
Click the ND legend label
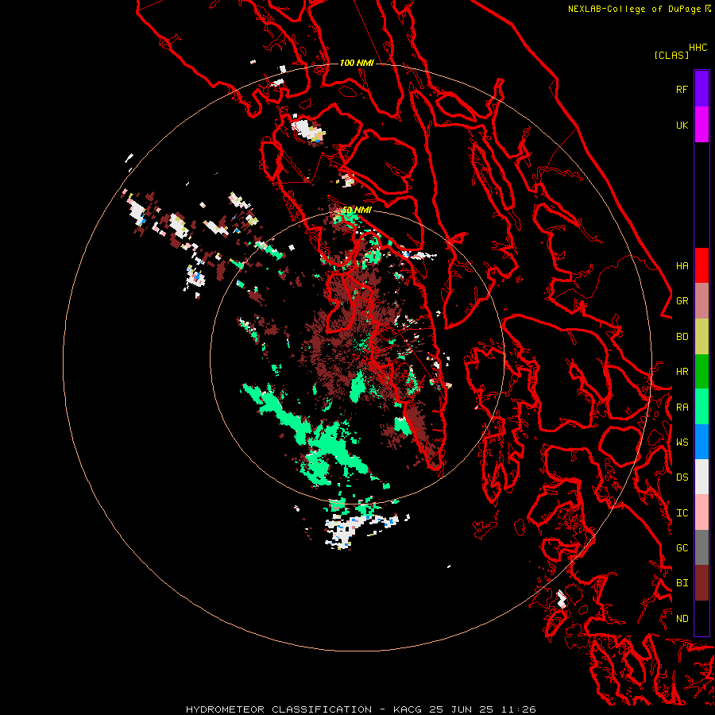pos(682,619)
